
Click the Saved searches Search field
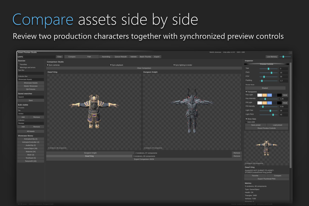(x=31, y=97)
